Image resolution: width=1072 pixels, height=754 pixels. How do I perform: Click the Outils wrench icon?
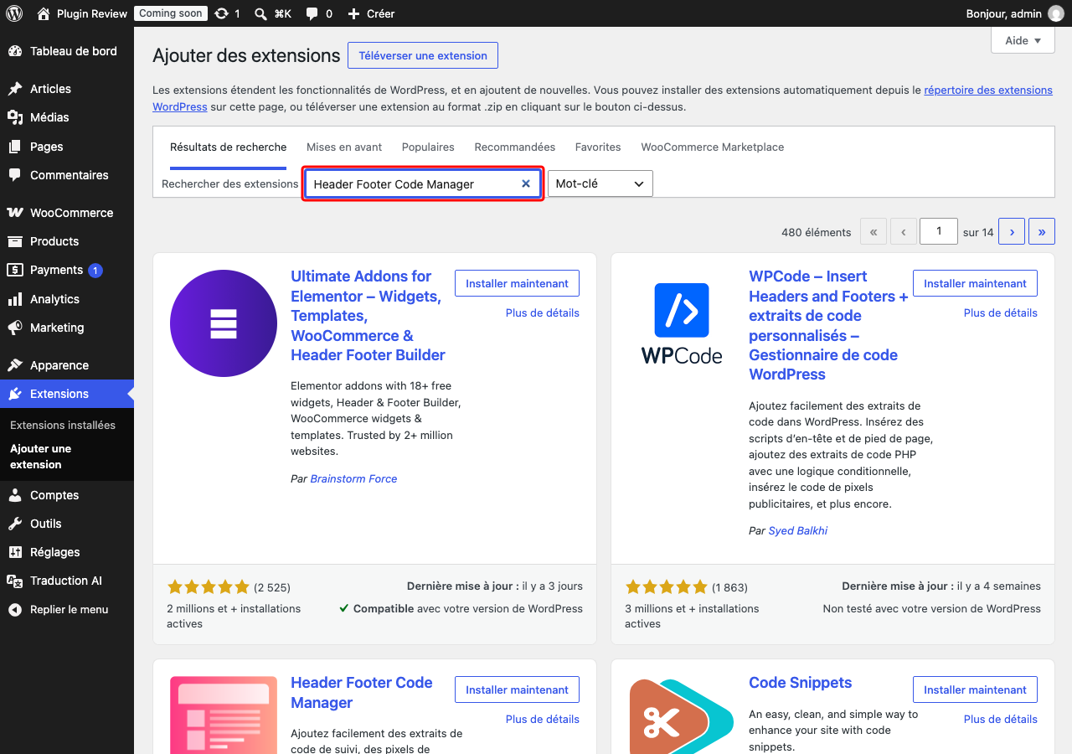[x=15, y=524]
